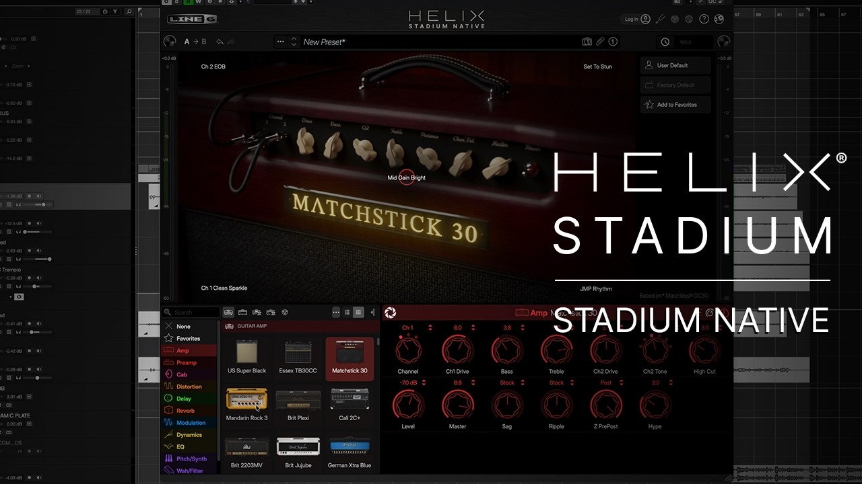Image resolution: width=862 pixels, height=484 pixels.
Task: Select the Modulation category
Action: [189, 423]
